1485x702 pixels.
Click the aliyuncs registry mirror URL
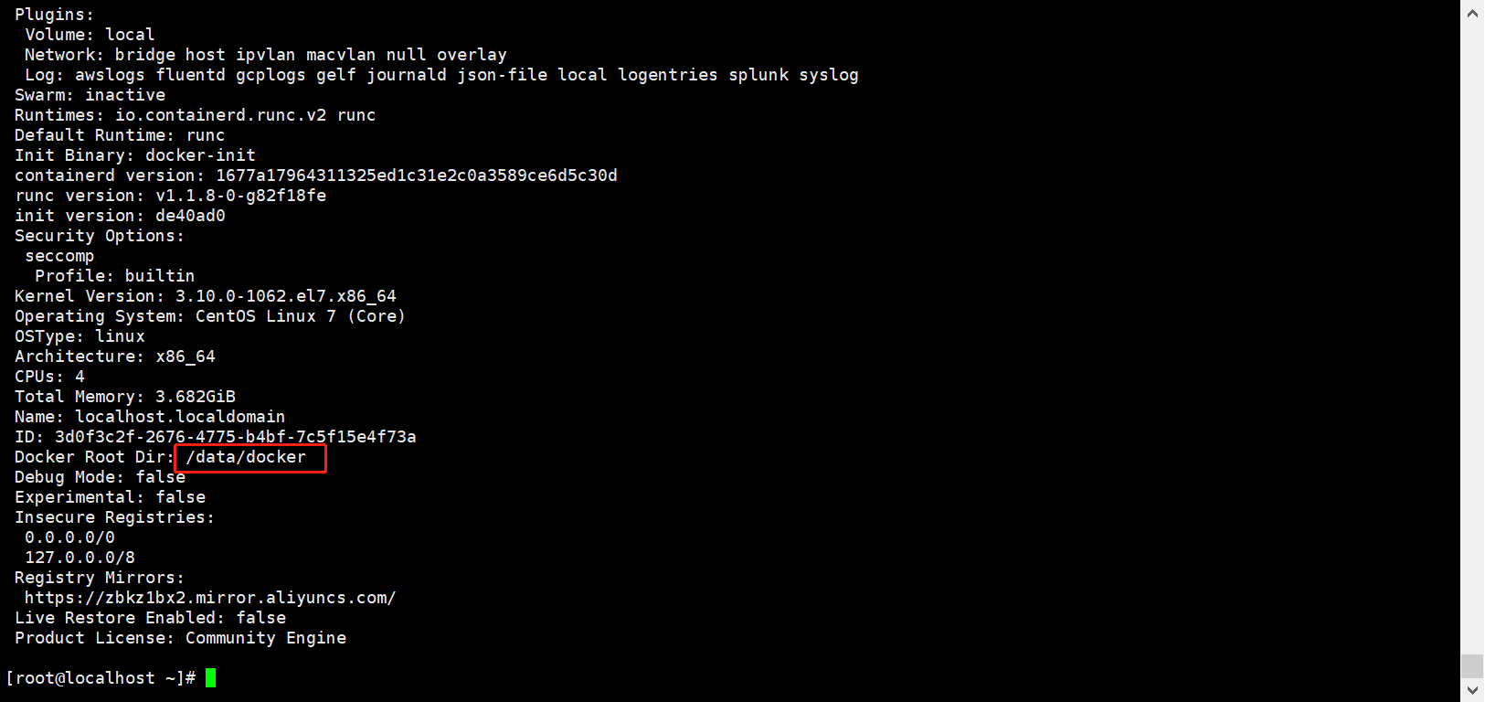210,598
